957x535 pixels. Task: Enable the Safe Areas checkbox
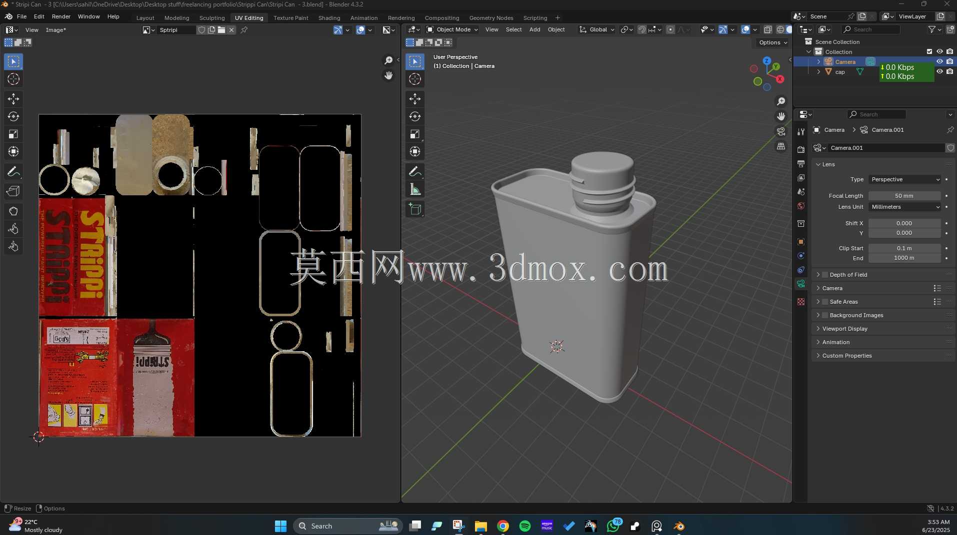[x=825, y=302]
